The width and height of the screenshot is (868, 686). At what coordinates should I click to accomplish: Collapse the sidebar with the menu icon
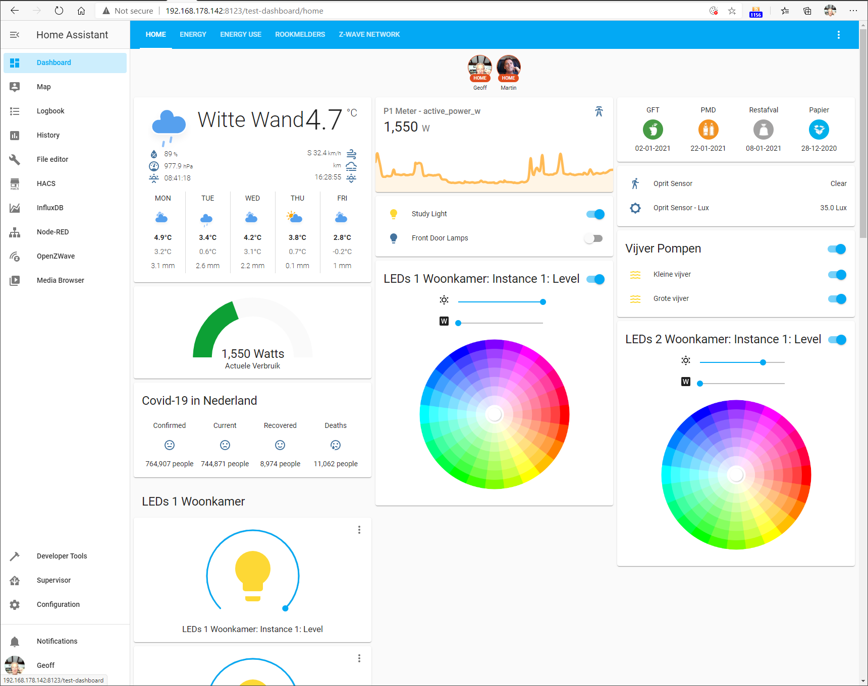click(x=15, y=35)
